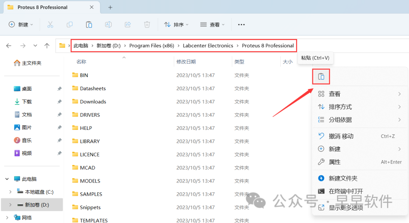Open the See more (...) toolbar icon
The height and width of the screenshot is (223, 409).
[241, 24]
